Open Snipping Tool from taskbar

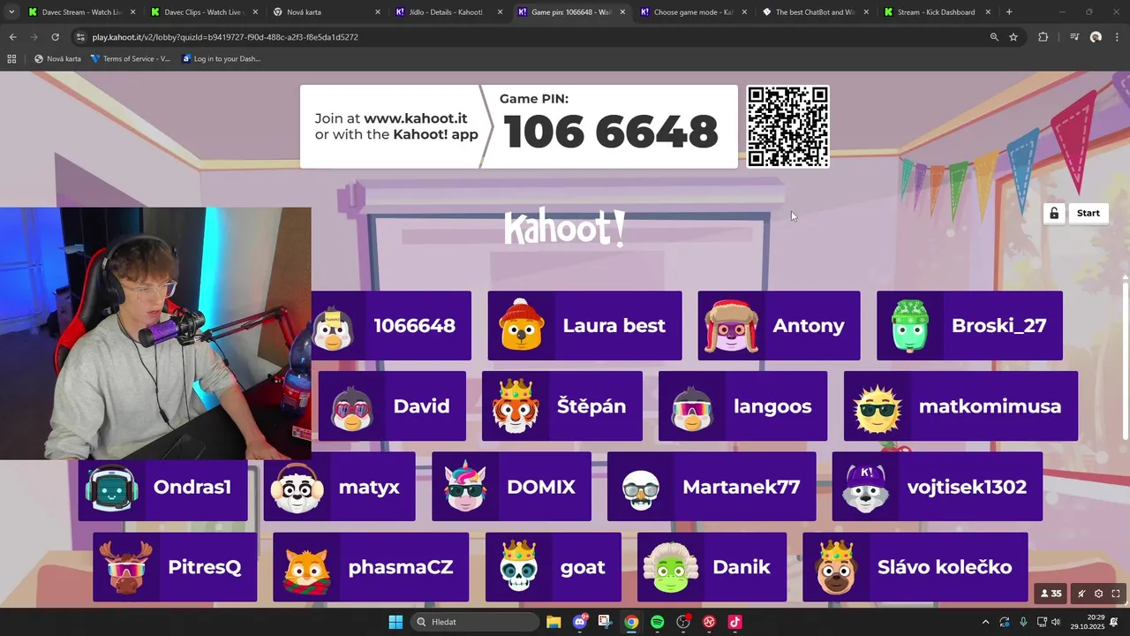coord(605,622)
